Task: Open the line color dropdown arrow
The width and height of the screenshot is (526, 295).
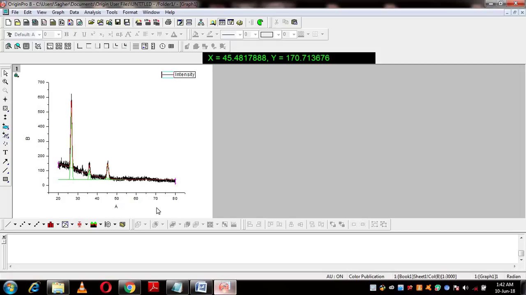Action: 217,34
